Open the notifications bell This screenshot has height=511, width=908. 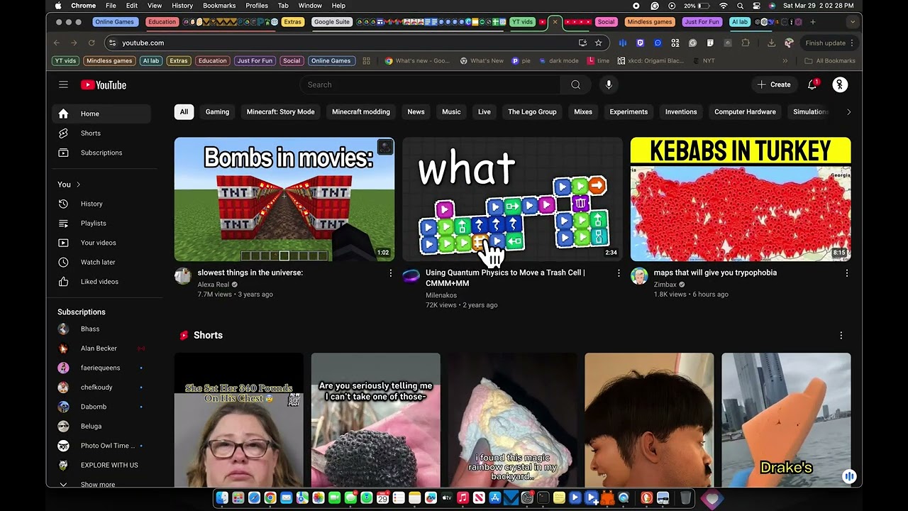(x=812, y=84)
